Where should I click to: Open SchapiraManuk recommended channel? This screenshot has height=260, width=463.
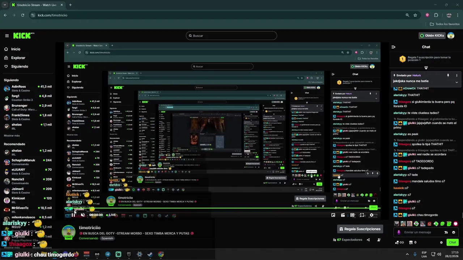click(x=27, y=162)
